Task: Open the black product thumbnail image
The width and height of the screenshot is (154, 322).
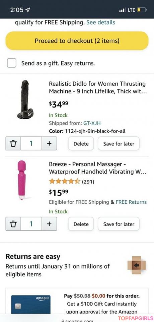Action: 25,99
